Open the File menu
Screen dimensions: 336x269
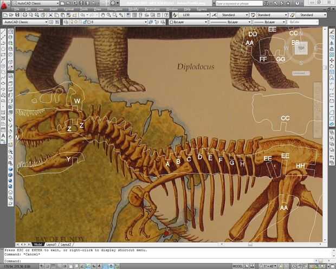coord(16,9)
